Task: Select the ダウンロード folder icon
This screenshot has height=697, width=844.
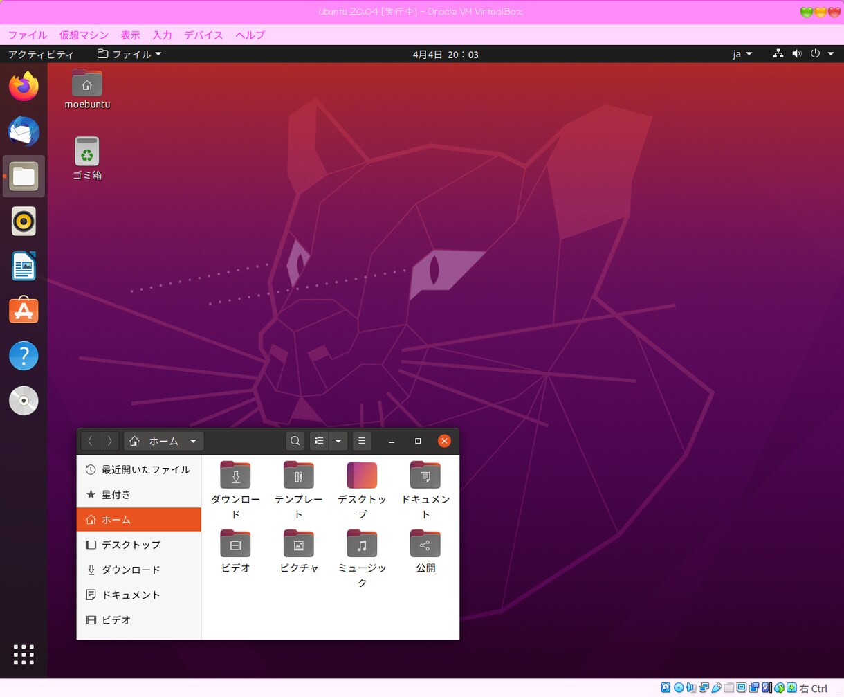Action: [235, 476]
